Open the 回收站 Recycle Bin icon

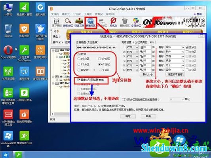[8, 30]
